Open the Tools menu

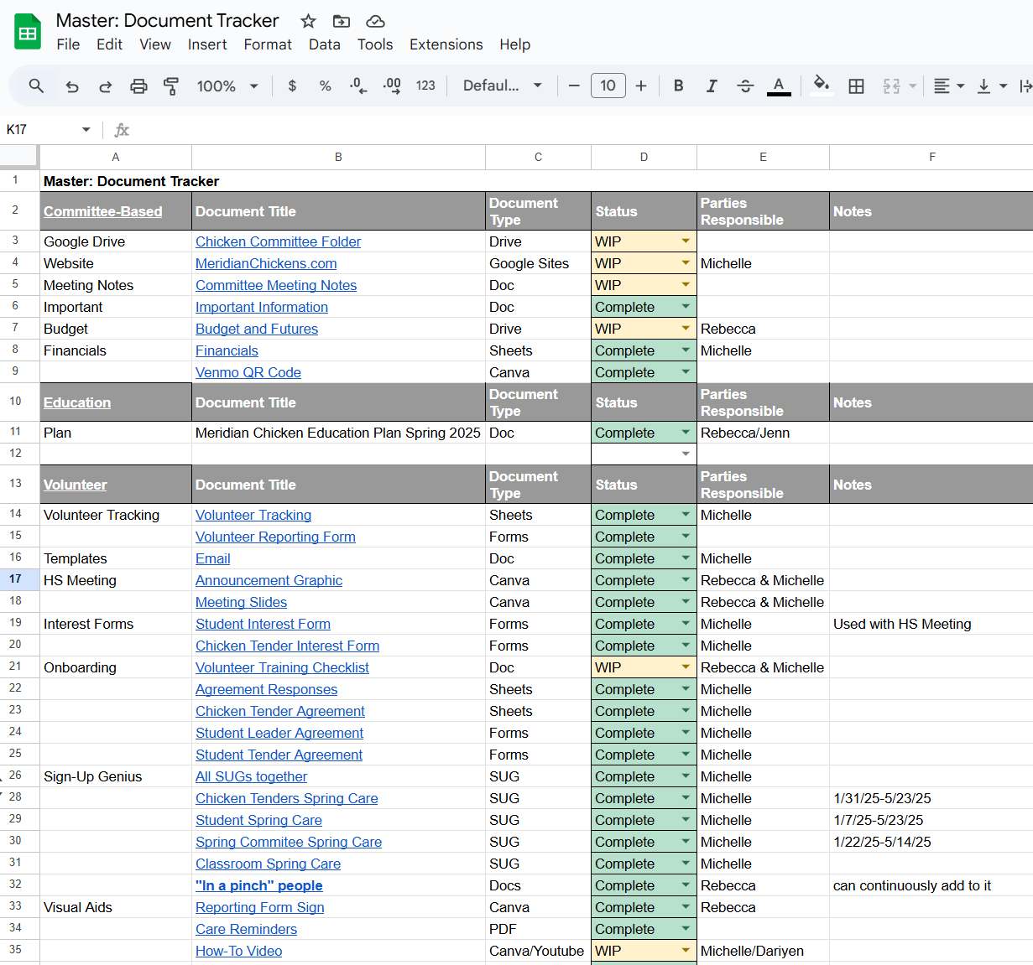pos(375,44)
